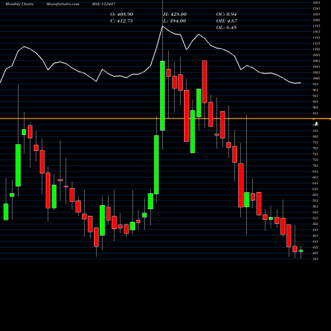
Task: Select the last small green candle near 412
Action: tap(301, 251)
